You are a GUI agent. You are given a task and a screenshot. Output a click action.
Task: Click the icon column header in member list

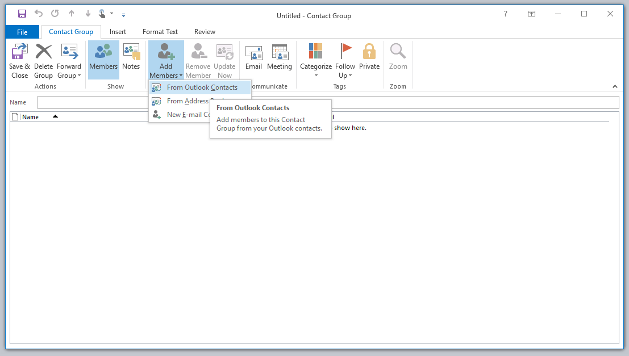(x=15, y=116)
